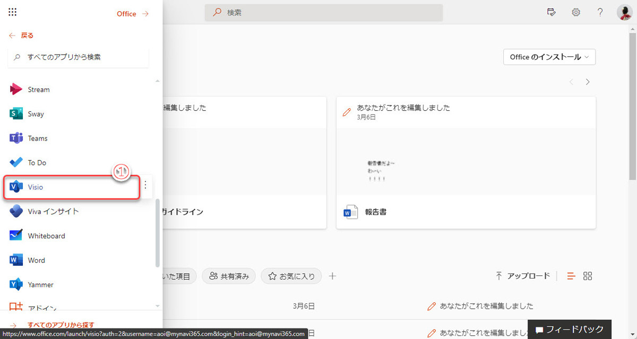The image size is (637, 339).
Task: Click the app list scrollbar thumb
Action: click(158, 233)
